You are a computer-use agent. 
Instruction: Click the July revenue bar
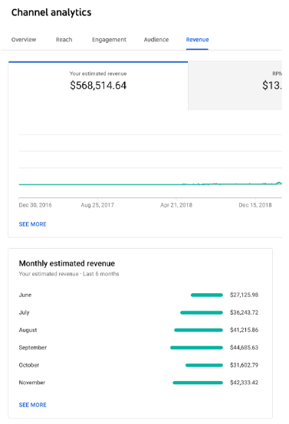[202, 312]
